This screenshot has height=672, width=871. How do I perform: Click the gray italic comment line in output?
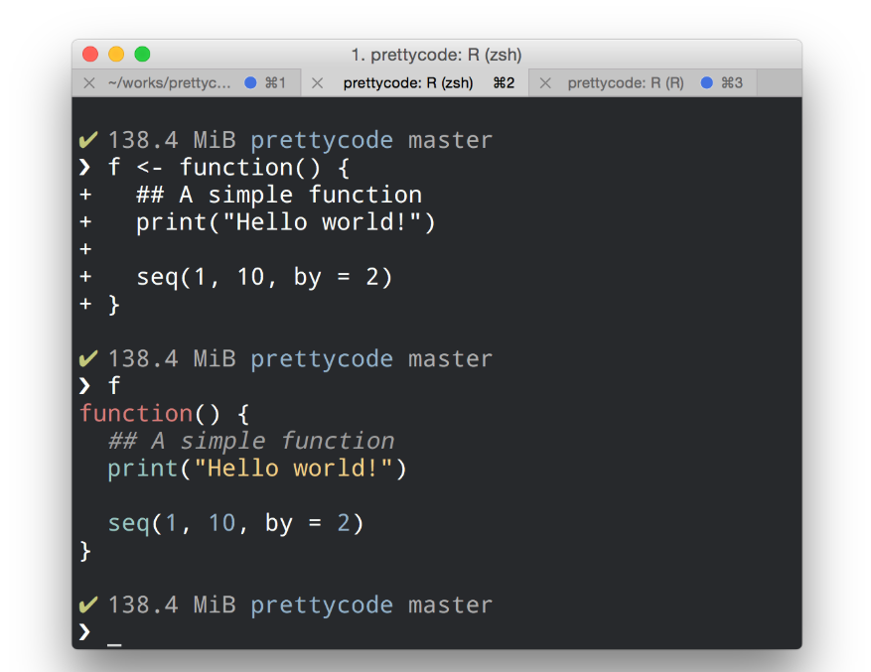point(251,441)
